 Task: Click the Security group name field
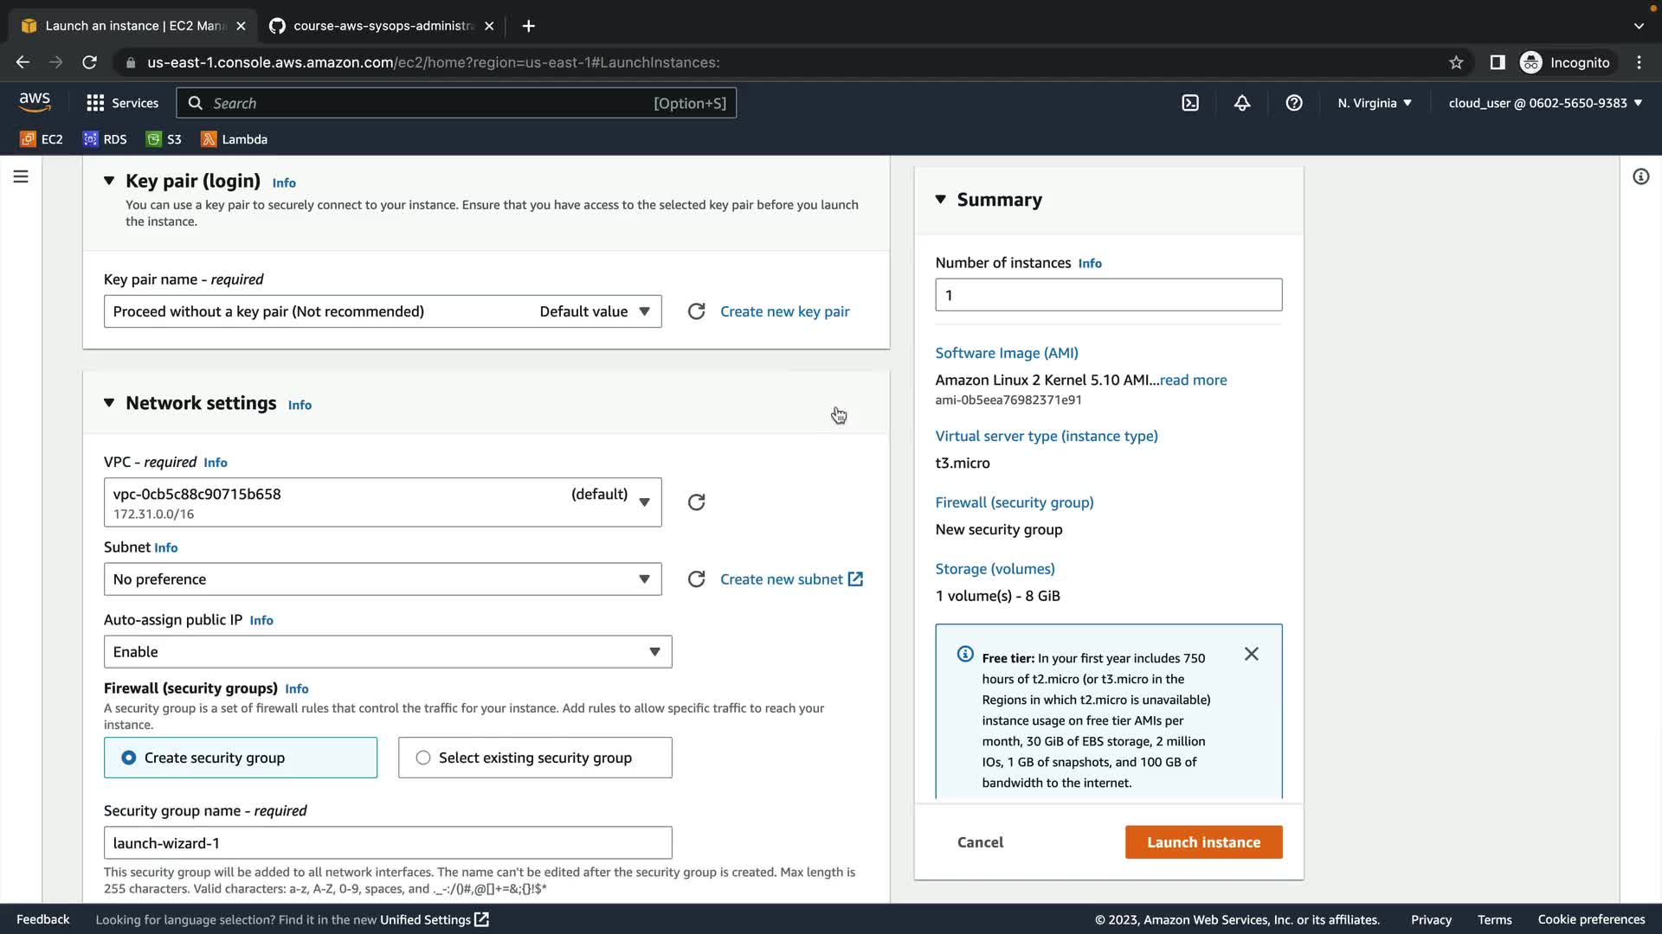click(387, 843)
